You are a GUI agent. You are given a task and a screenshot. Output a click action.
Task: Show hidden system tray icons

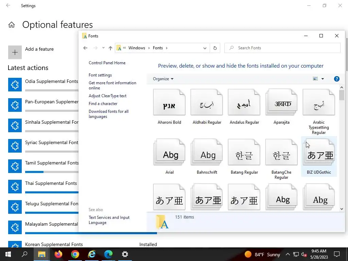click(288, 254)
